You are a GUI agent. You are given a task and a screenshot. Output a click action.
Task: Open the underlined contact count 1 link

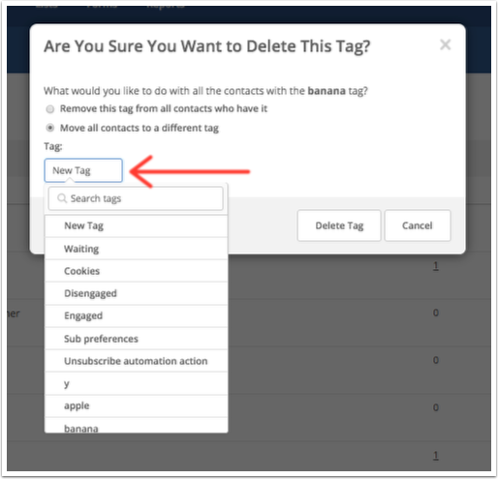(x=436, y=266)
